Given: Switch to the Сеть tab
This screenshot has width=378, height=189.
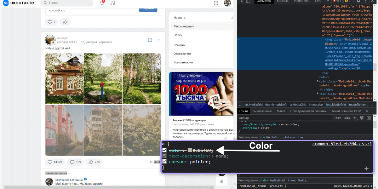Looking at the screenshot, I should click(318, 1).
